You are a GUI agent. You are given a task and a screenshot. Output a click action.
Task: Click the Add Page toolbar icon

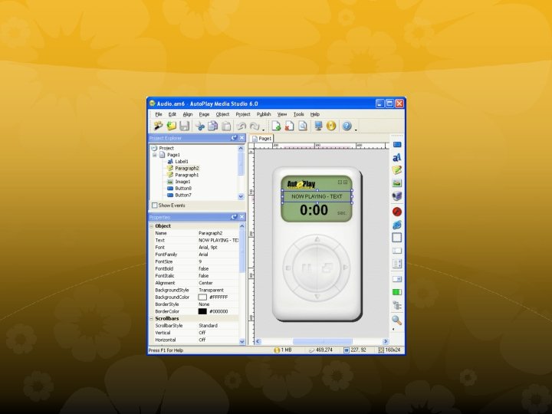click(276, 126)
